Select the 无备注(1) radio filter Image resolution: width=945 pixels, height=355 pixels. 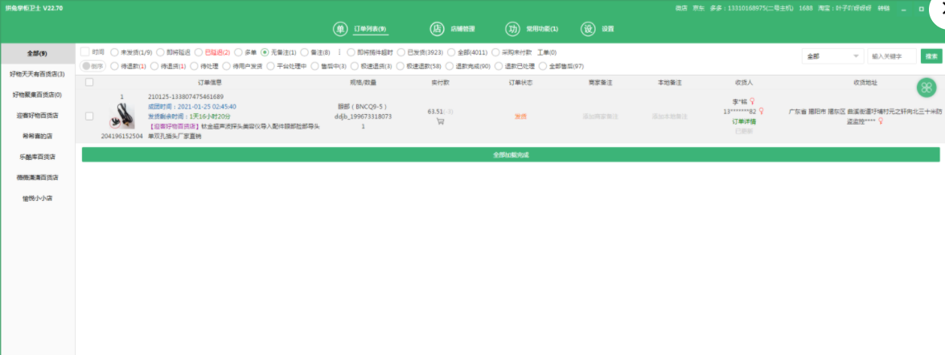[265, 52]
